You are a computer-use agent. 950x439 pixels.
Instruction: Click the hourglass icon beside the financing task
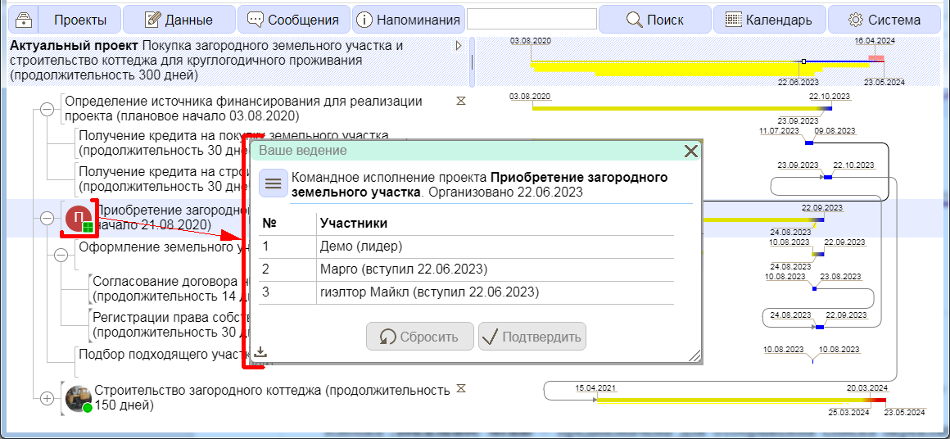coord(461,102)
